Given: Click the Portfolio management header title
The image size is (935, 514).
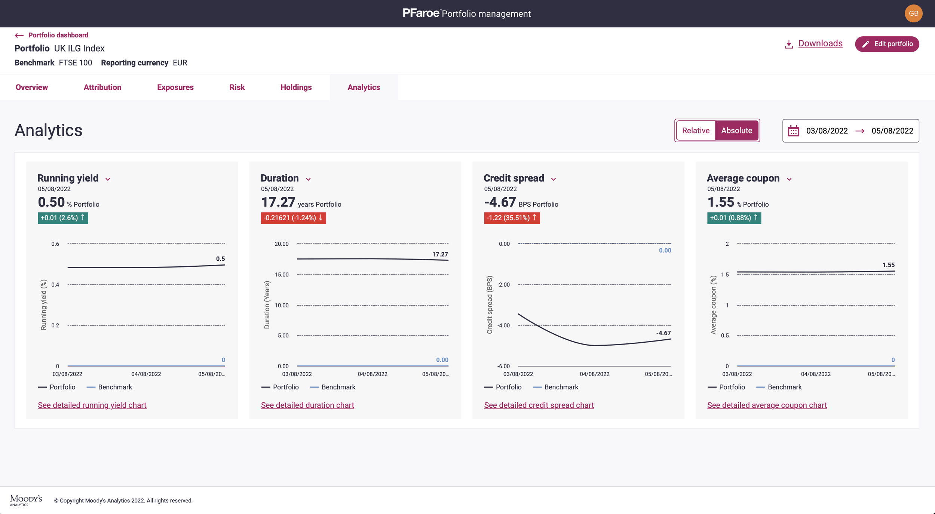Looking at the screenshot, I should (486, 14).
